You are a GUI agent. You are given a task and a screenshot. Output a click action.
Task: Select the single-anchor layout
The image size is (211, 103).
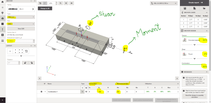[x=10, y=51]
